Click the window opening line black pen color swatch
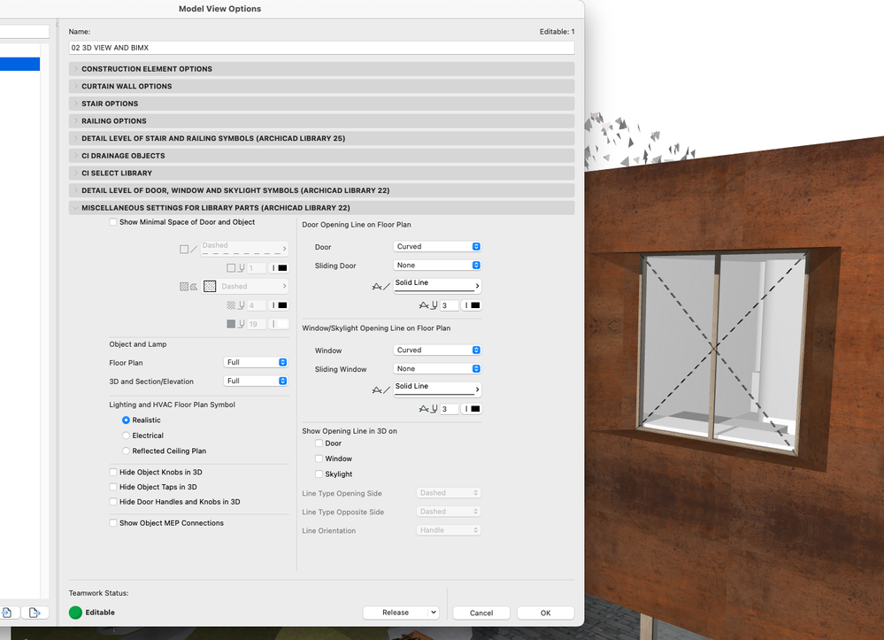 [x=475, y=409]
